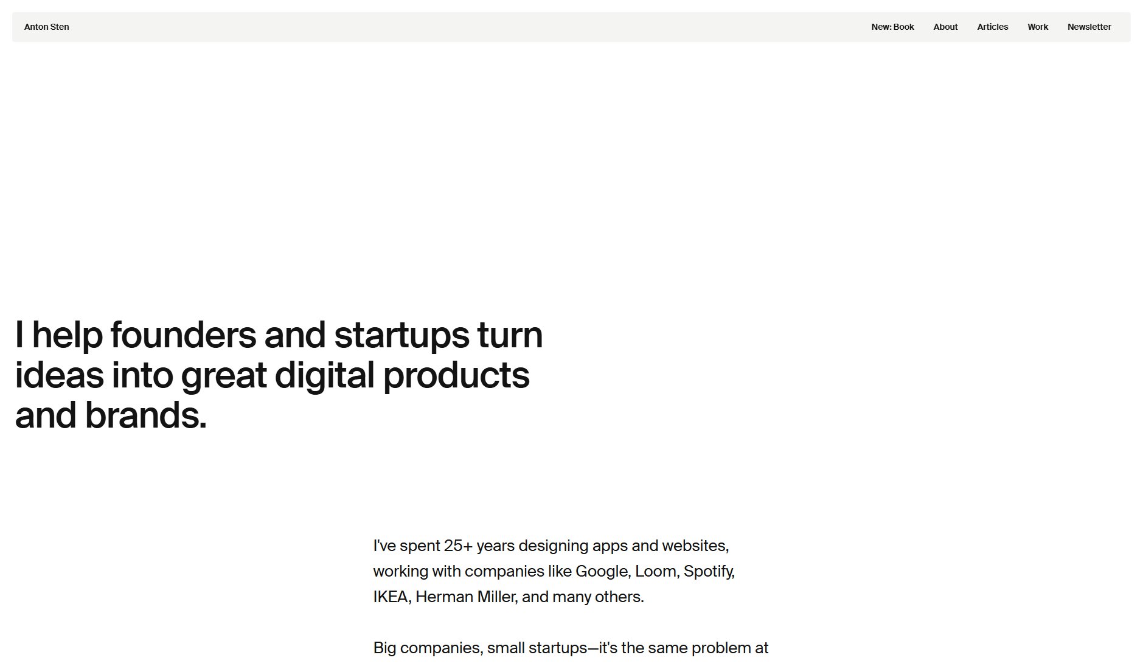Click the word 'Spotify' in the paragraph
The height and width of the screenshot is (666, 1143).
709,571
